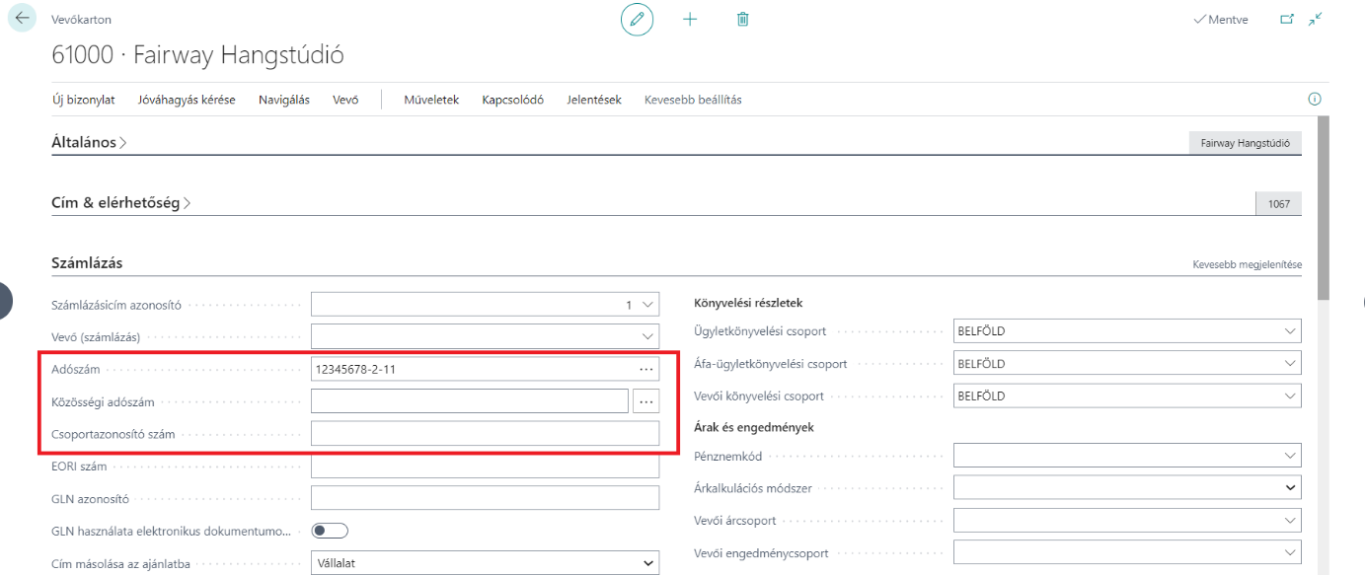The image size is (1365, 575).
Task: Open the Vevő menu
Action: [x=345, y=100]
